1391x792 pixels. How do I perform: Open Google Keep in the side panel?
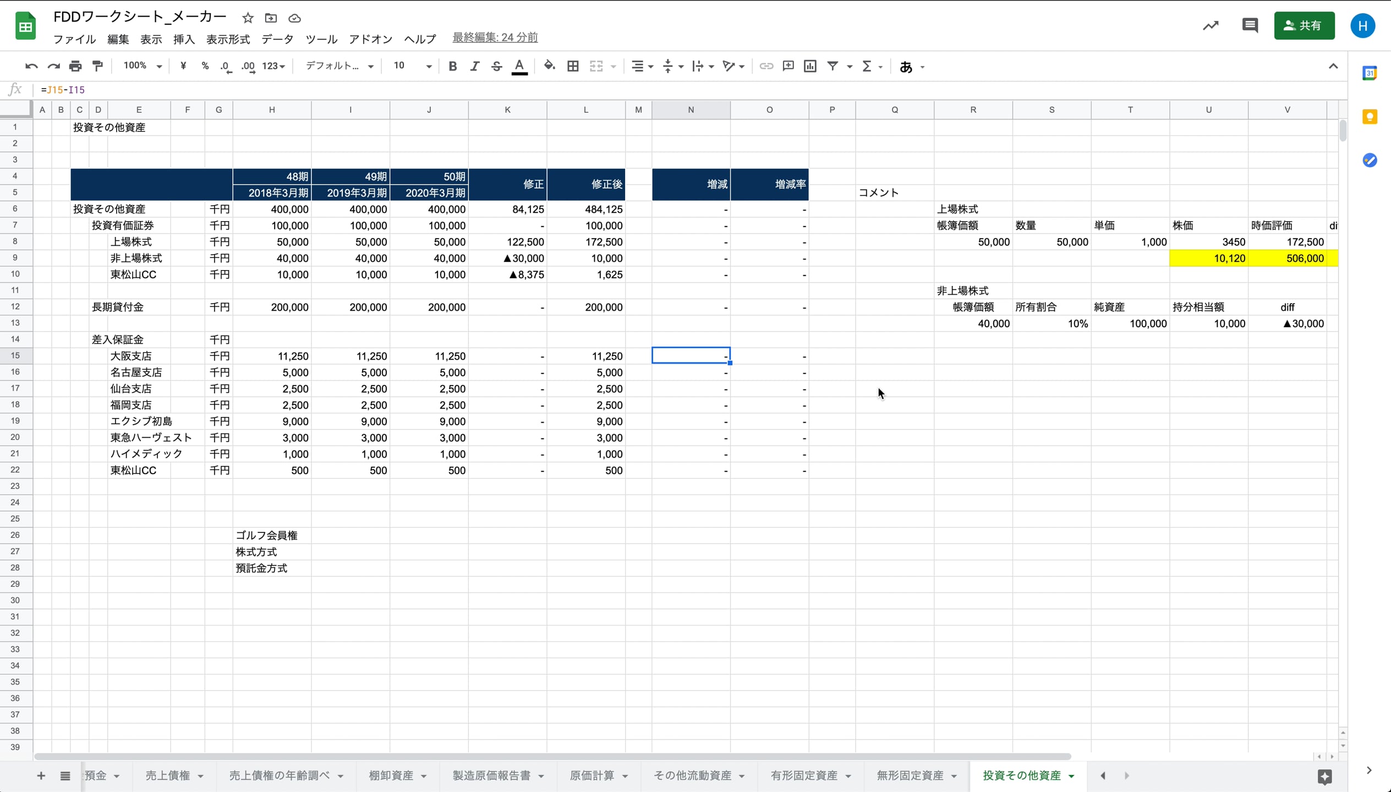pos(1370,116)
